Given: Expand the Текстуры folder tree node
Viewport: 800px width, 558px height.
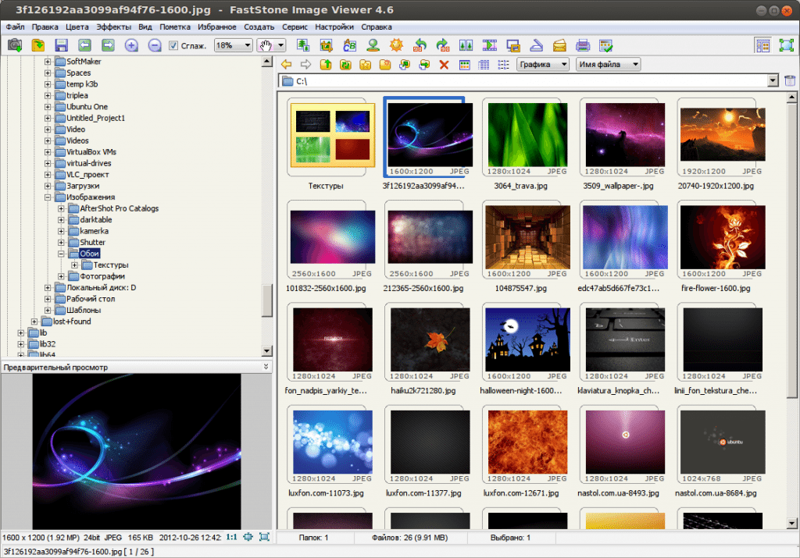Looking at the screenshot, I should [74, 265].
